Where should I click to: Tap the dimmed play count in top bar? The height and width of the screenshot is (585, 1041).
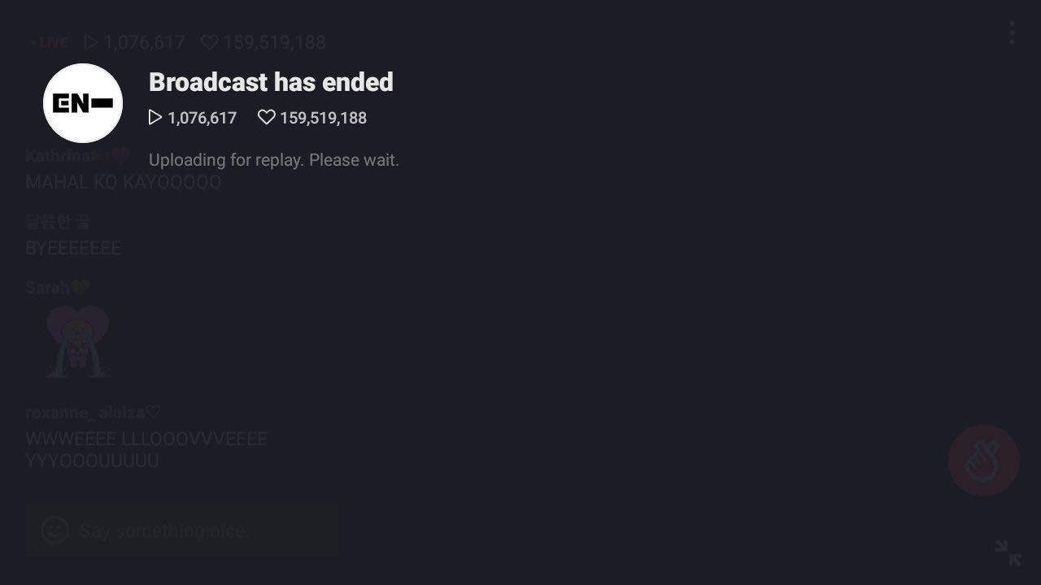pos(135,42)
